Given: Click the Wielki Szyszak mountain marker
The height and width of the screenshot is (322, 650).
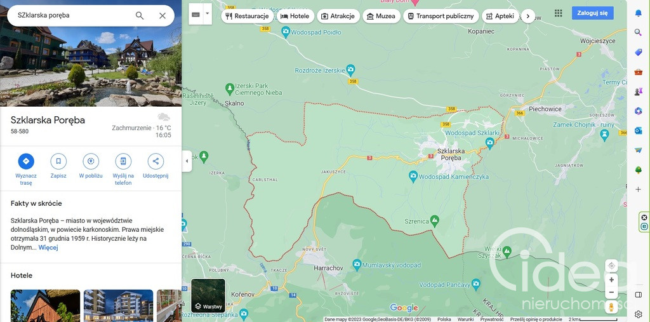Looking at the screenshot, I should click(507, 252).
